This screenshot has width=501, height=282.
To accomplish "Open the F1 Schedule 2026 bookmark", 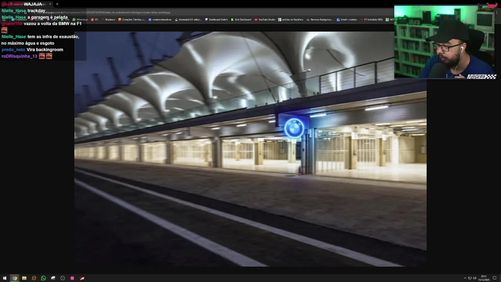I will pos(371,20).
